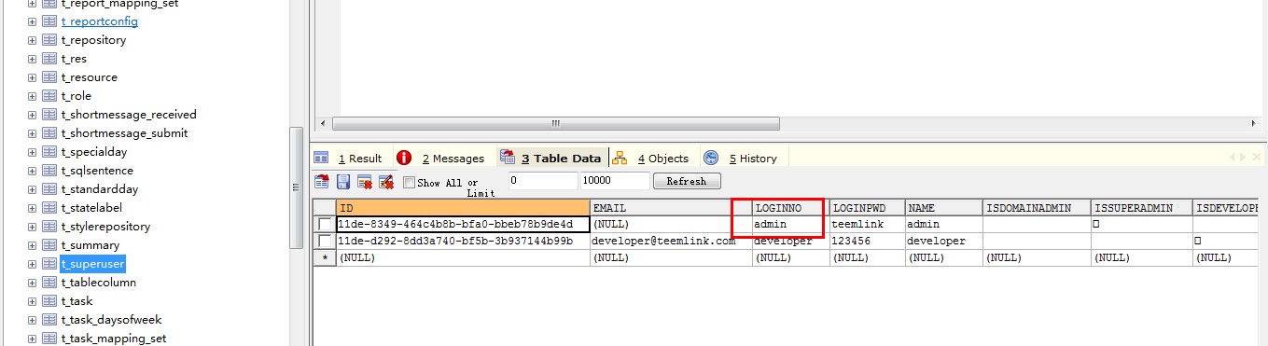Screen dimensions: 1268x346
Task: Select the t_role table in tree
Action: click(76, 96)
